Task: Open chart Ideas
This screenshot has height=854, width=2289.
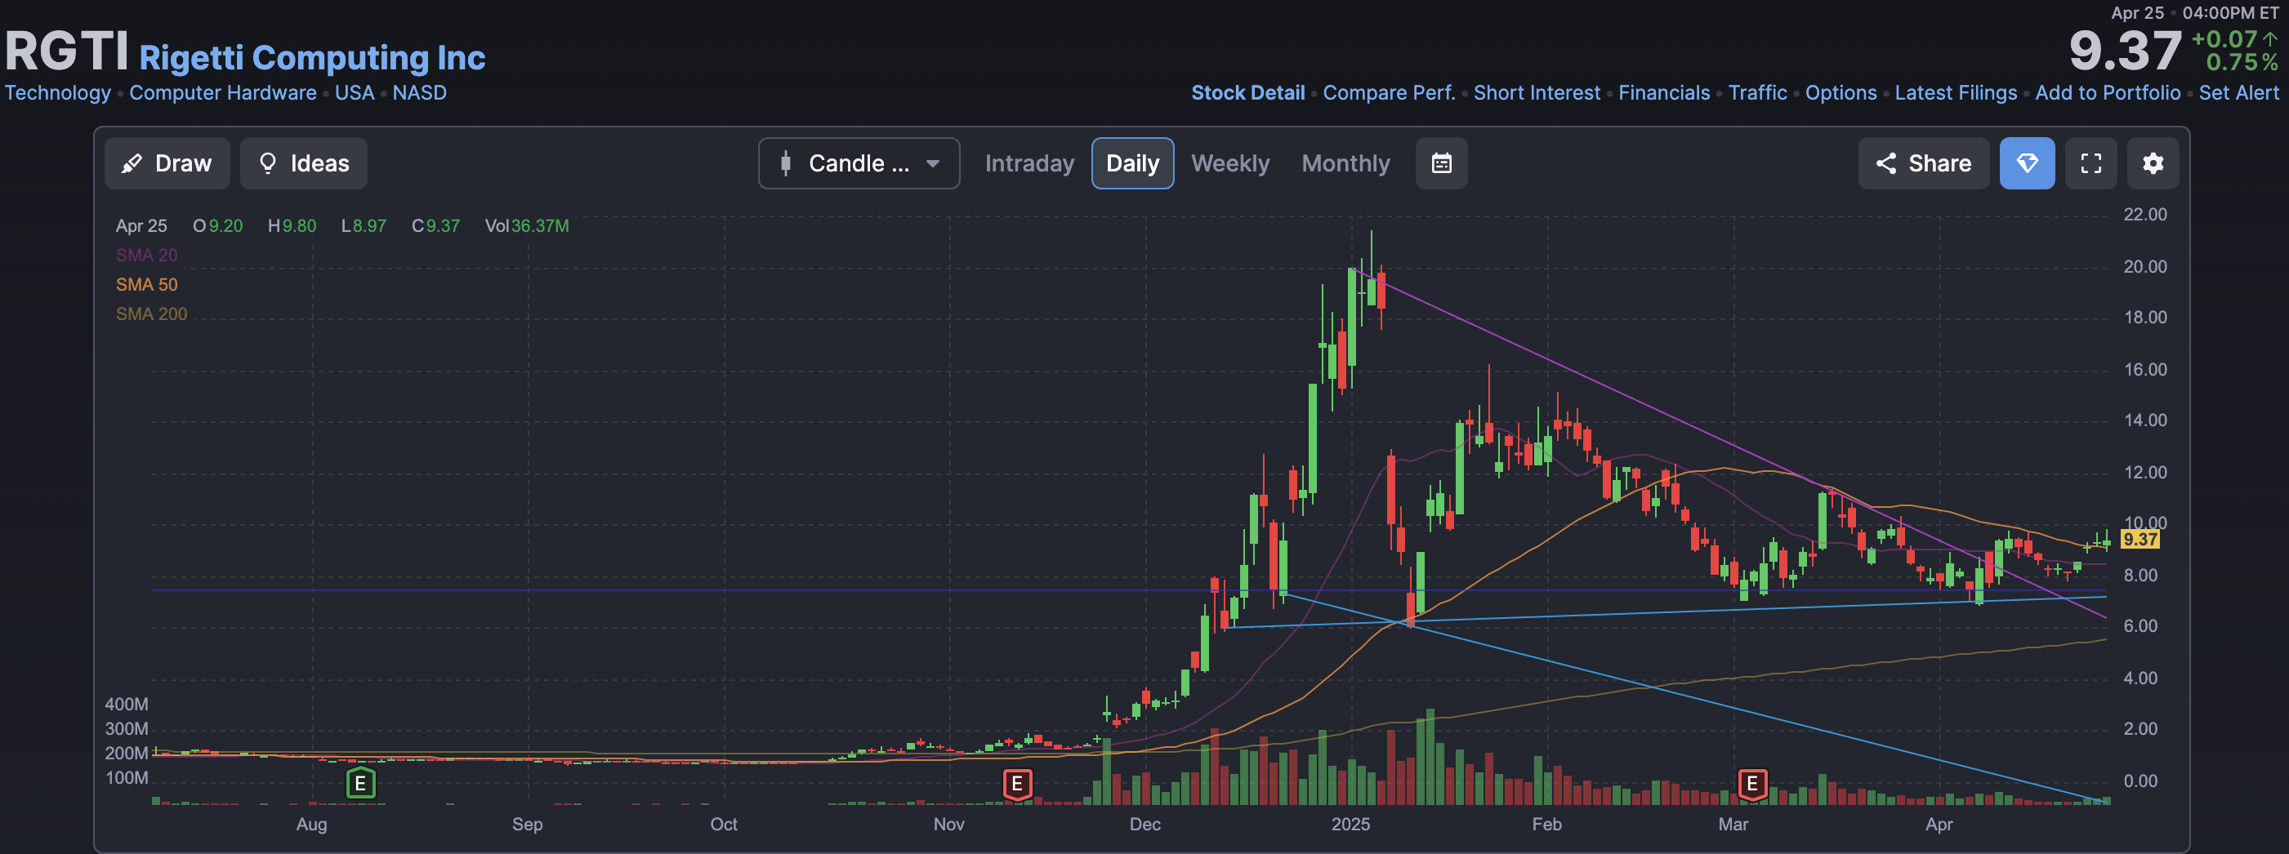Action: tap(304, 163)
